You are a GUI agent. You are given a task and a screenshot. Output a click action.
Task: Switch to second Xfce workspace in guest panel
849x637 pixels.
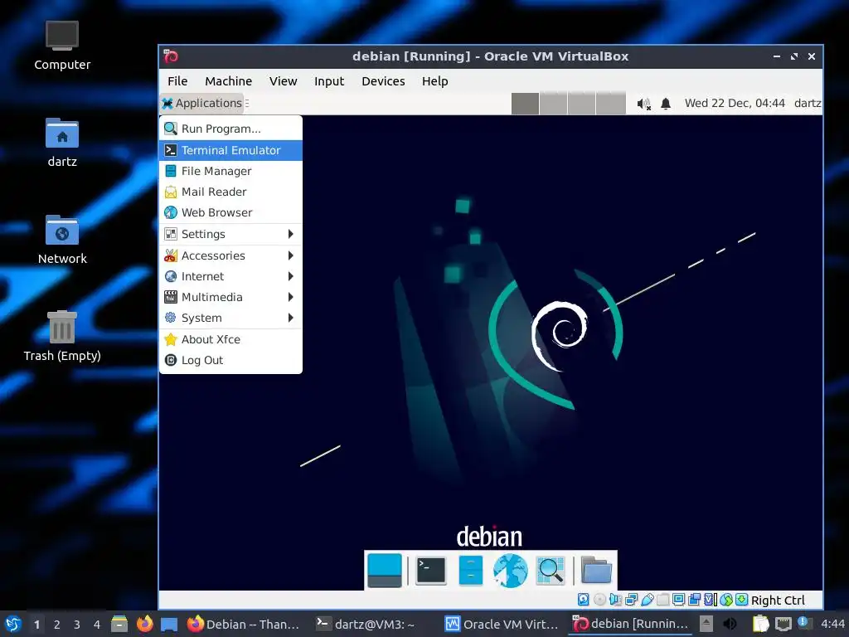point(553,104)
